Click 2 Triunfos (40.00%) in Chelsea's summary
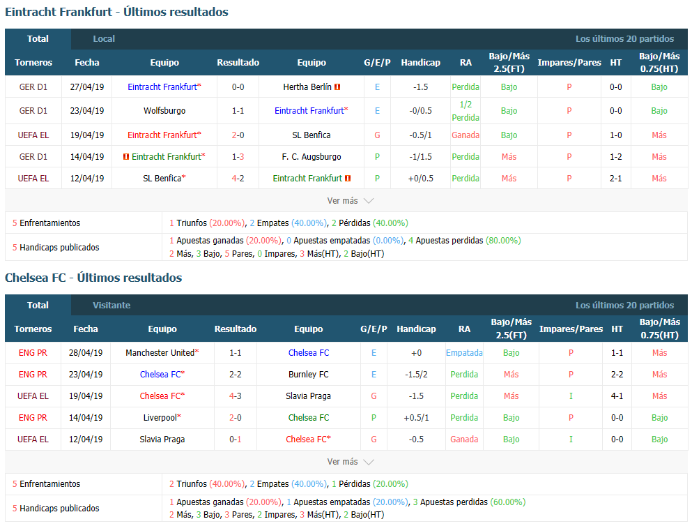Screen dimensions: 692x526 pyautogui.click(x=206, y=484)
